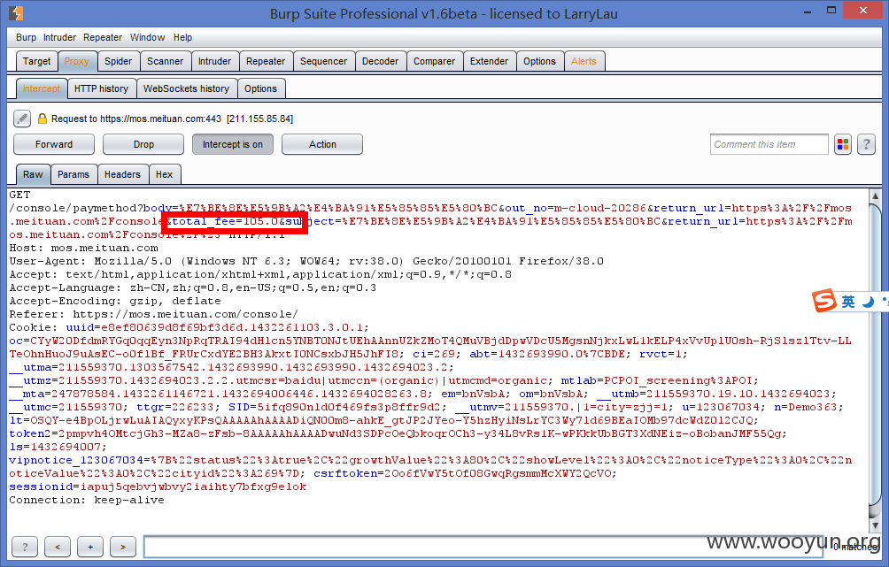Toggle the Intercept is on button
This screenshot has height=567, width=889.
point(233,144)
